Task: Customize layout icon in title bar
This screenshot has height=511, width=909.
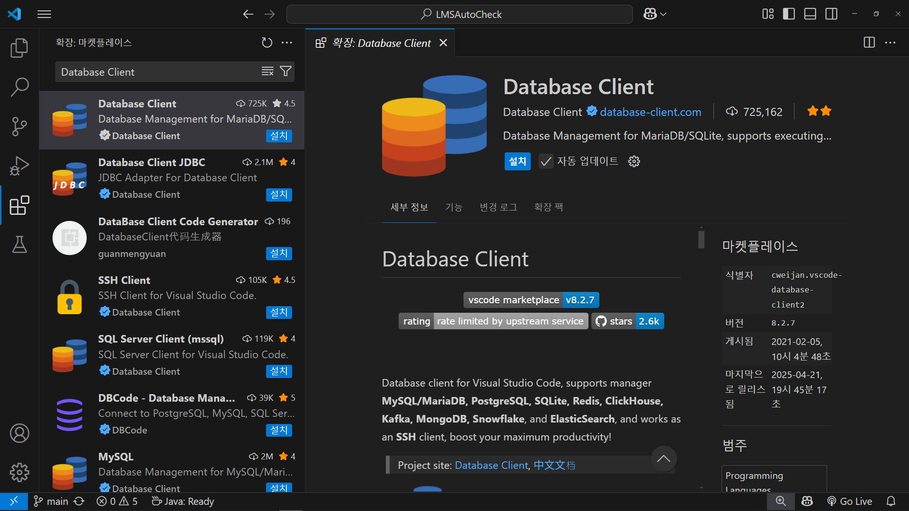Action: [x=768, y=14]
